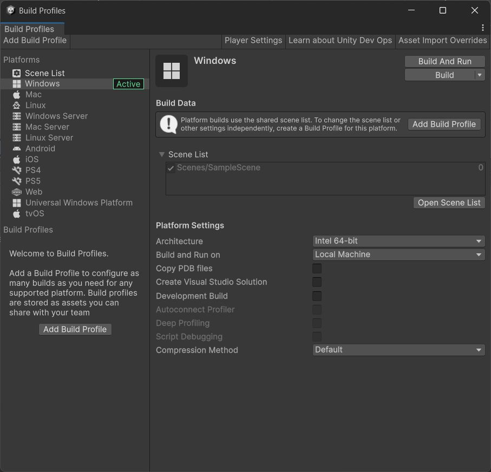Viewport: 491px width, 472px height.
Task: Check Create Visual Studio Solution
Action: click(x=317, y=282)
